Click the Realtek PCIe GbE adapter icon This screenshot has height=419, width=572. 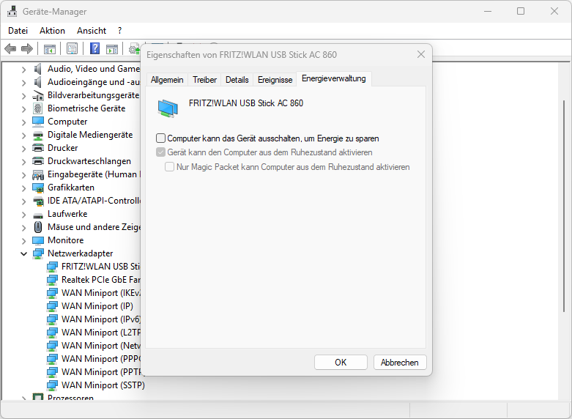click(x=52, y=280)
